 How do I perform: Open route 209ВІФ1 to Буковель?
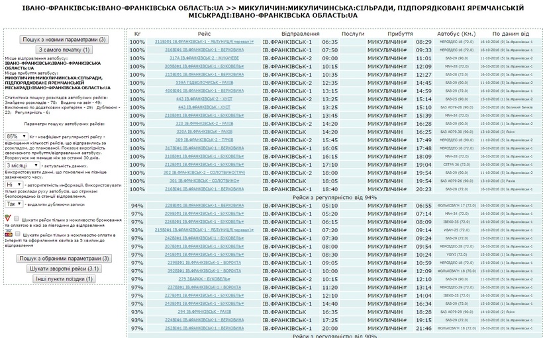[204, 214]
